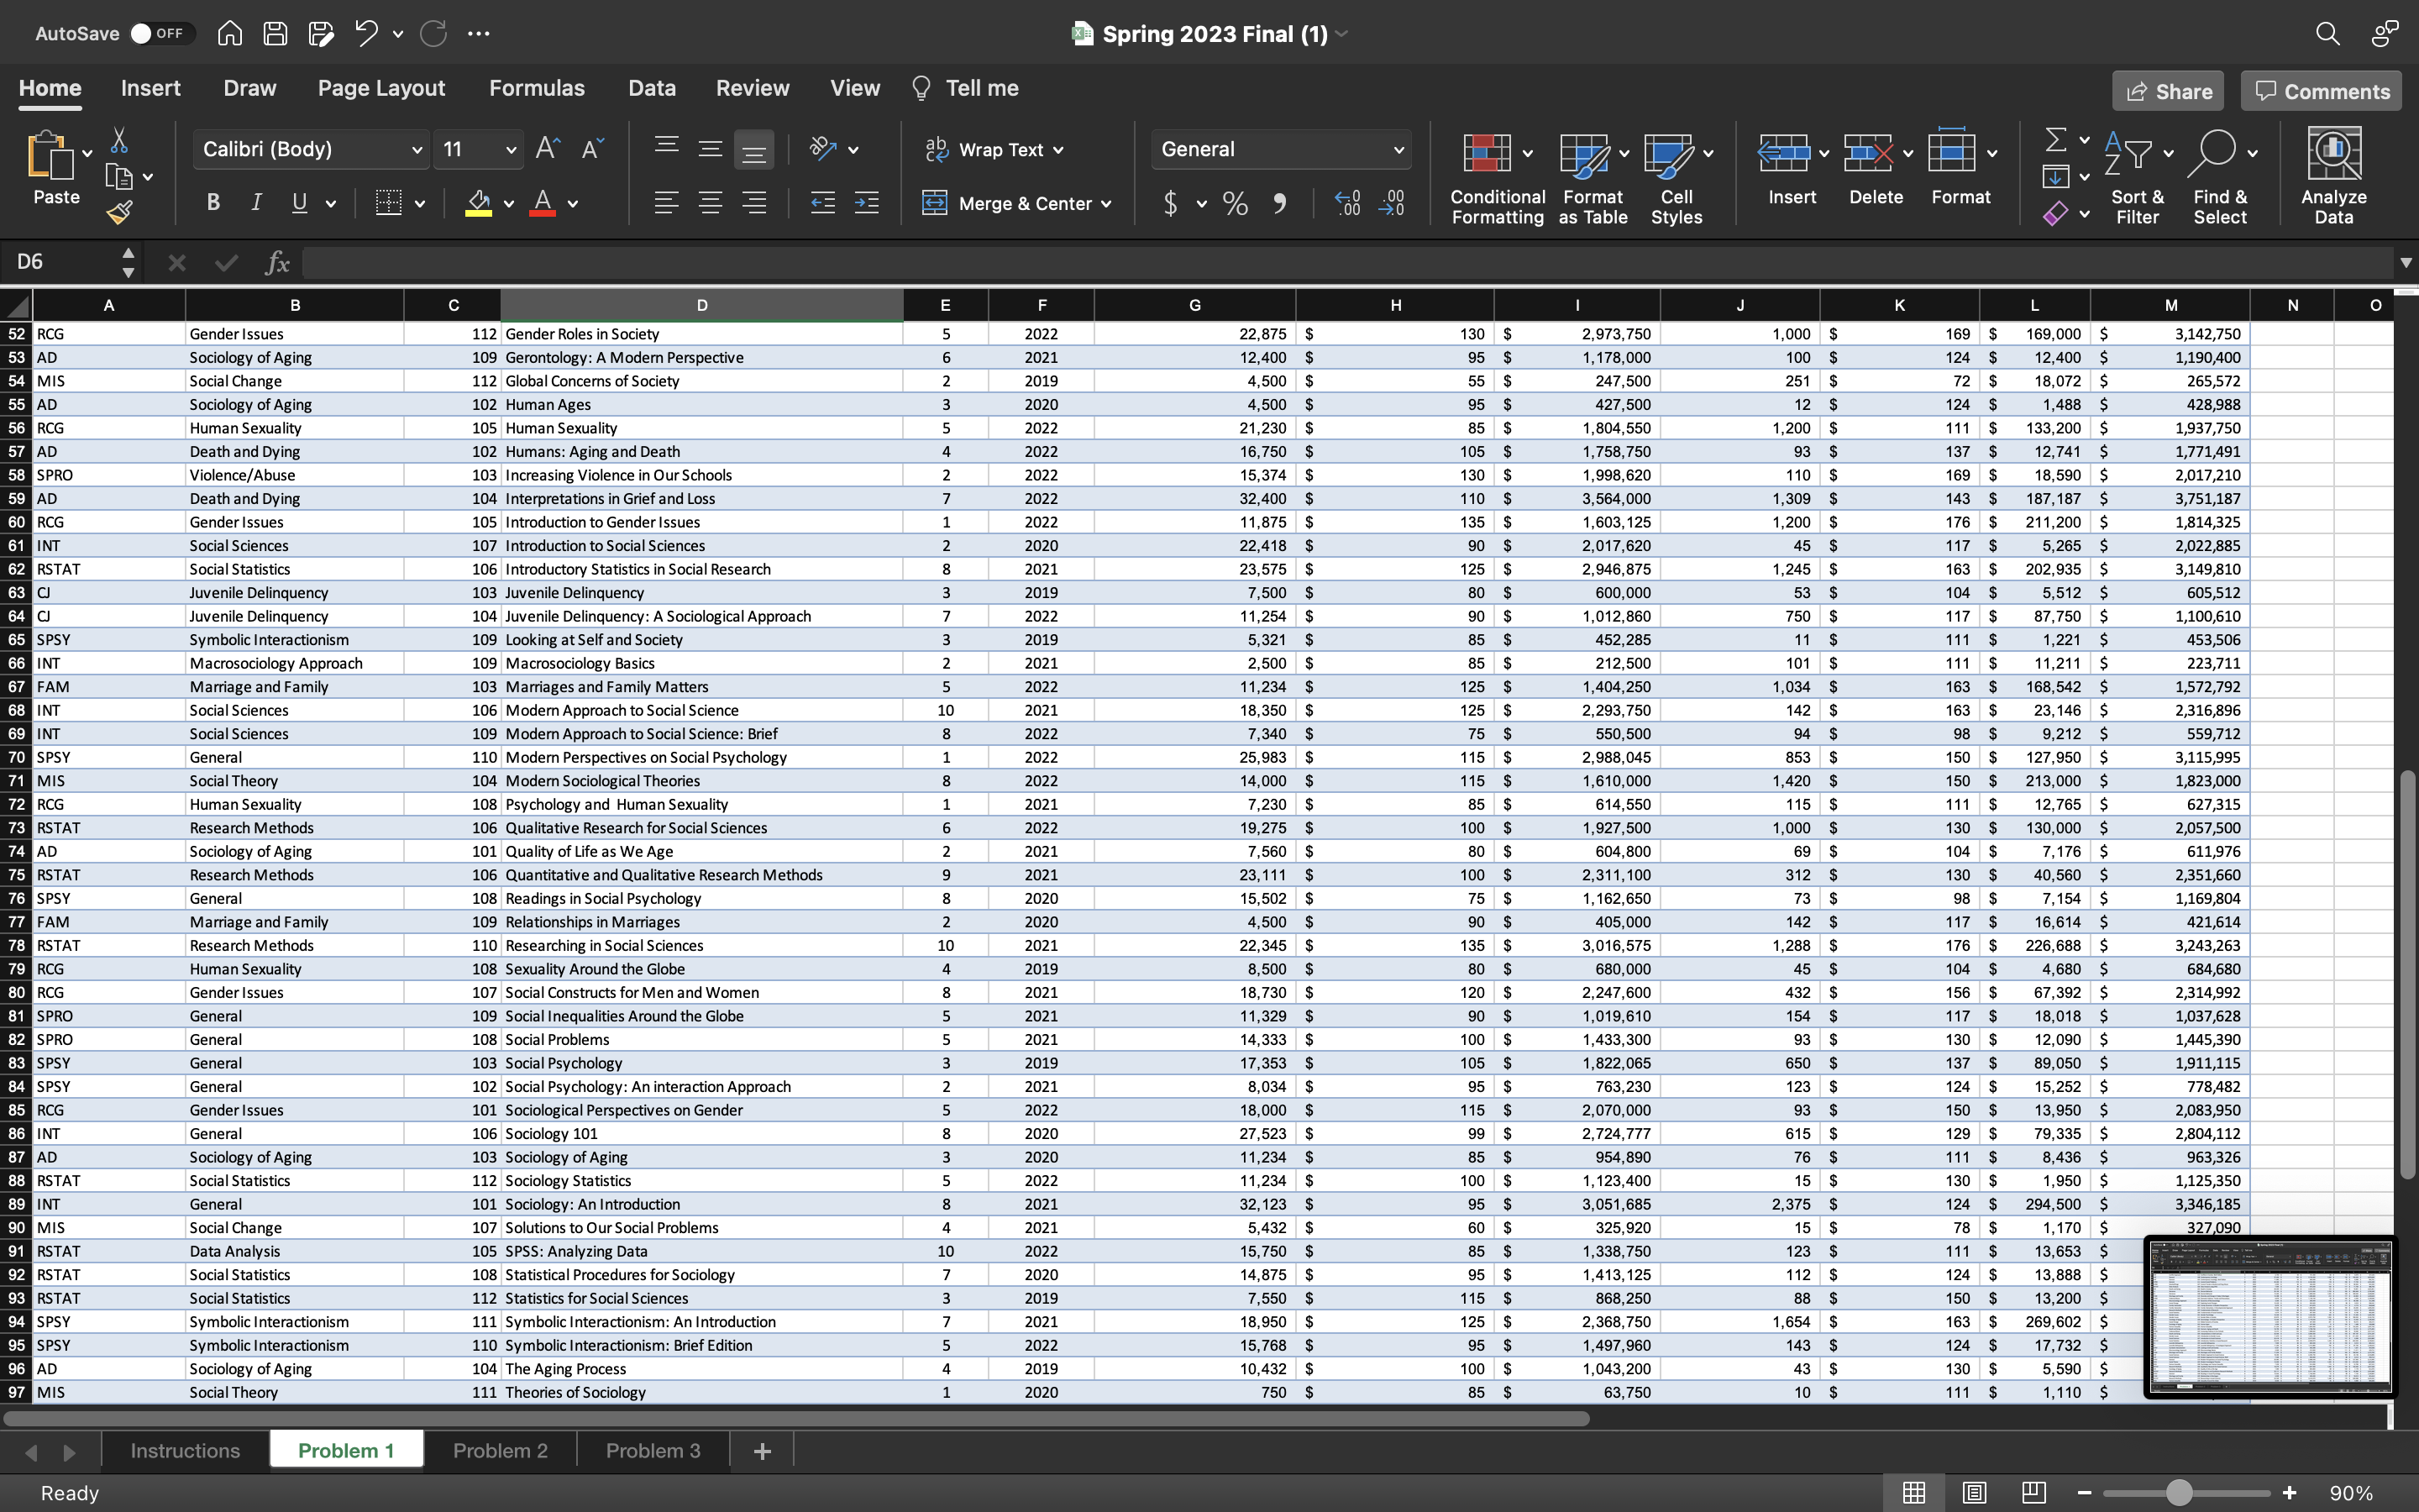Apply percent style to the selection

point(1234,203)
